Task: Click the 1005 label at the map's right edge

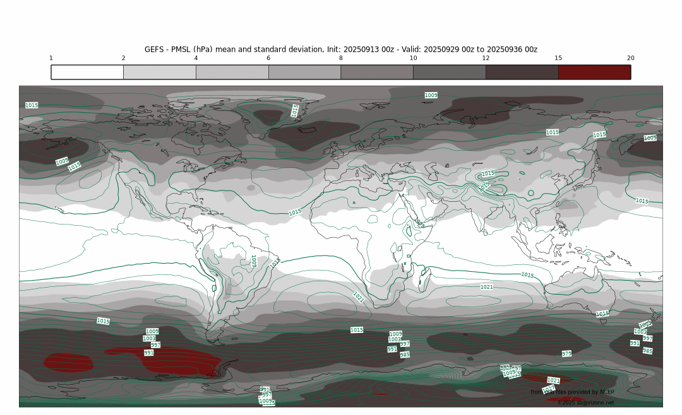Action: pyautogui.click(x=650, y=138)
